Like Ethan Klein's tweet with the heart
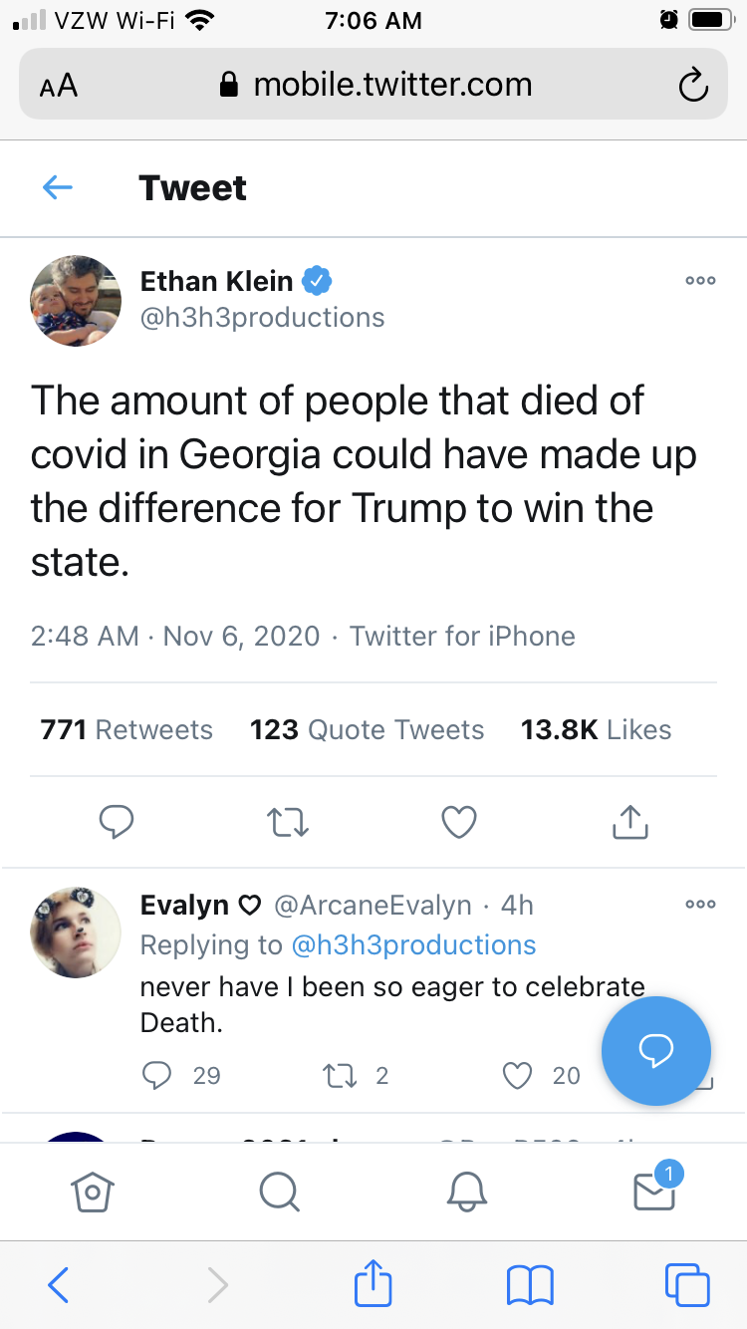The height and width of the screenshot is (1329, 747). pyautogui.click(x=459, y=822)
